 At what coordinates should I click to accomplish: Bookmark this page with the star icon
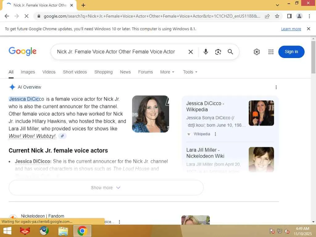point(277,16)
